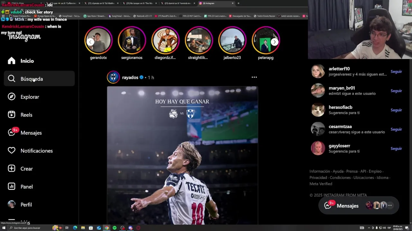Open gayyloserr username

339,146
